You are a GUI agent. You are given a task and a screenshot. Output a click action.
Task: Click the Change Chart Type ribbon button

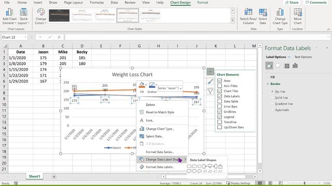[280, 17]
